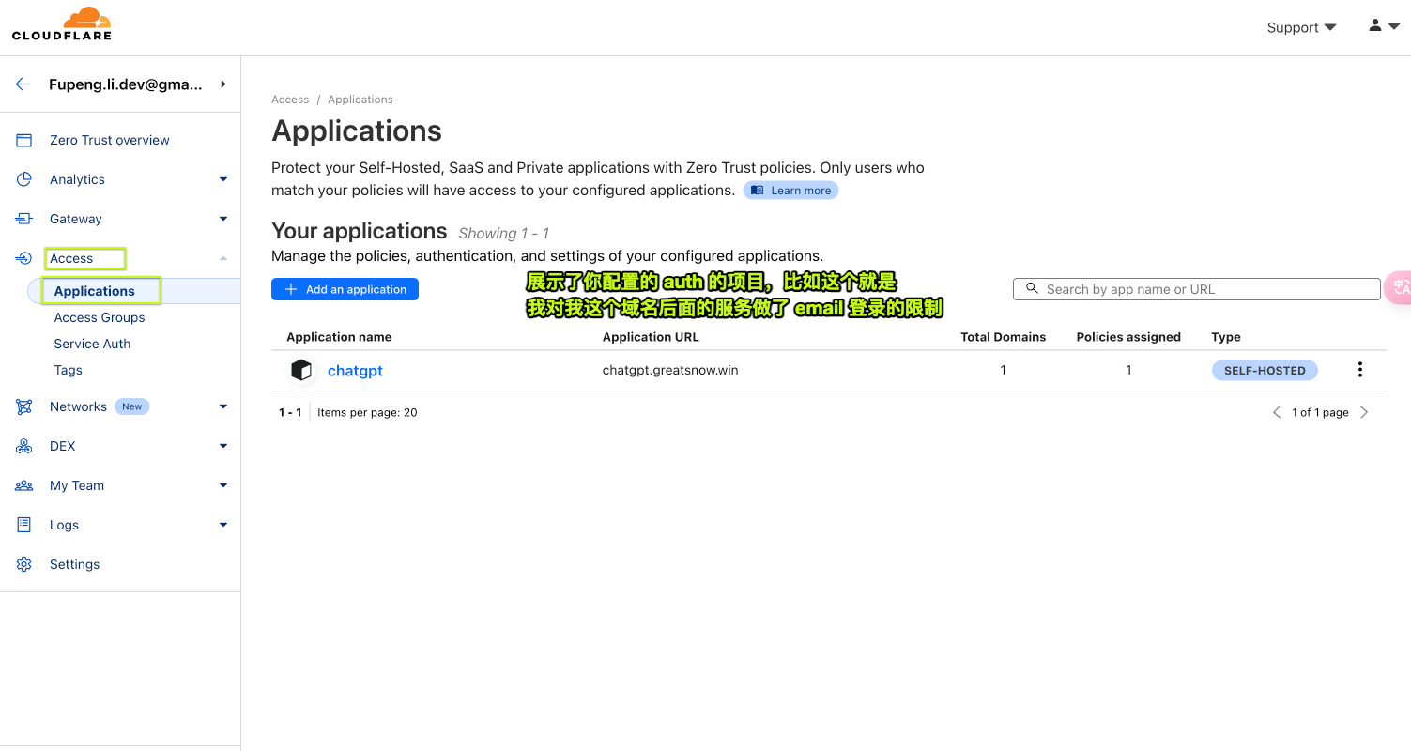
Task: Click the Search by app name or URL field
Action: click(1196, 289)
